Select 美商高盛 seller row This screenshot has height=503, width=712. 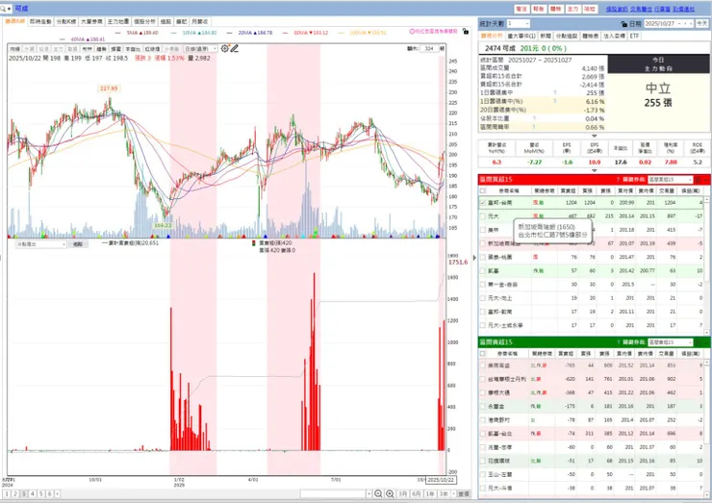pos(591,365)
